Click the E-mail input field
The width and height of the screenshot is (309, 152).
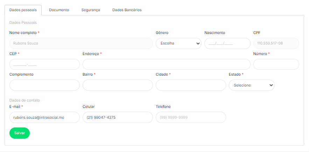[44, 117]
